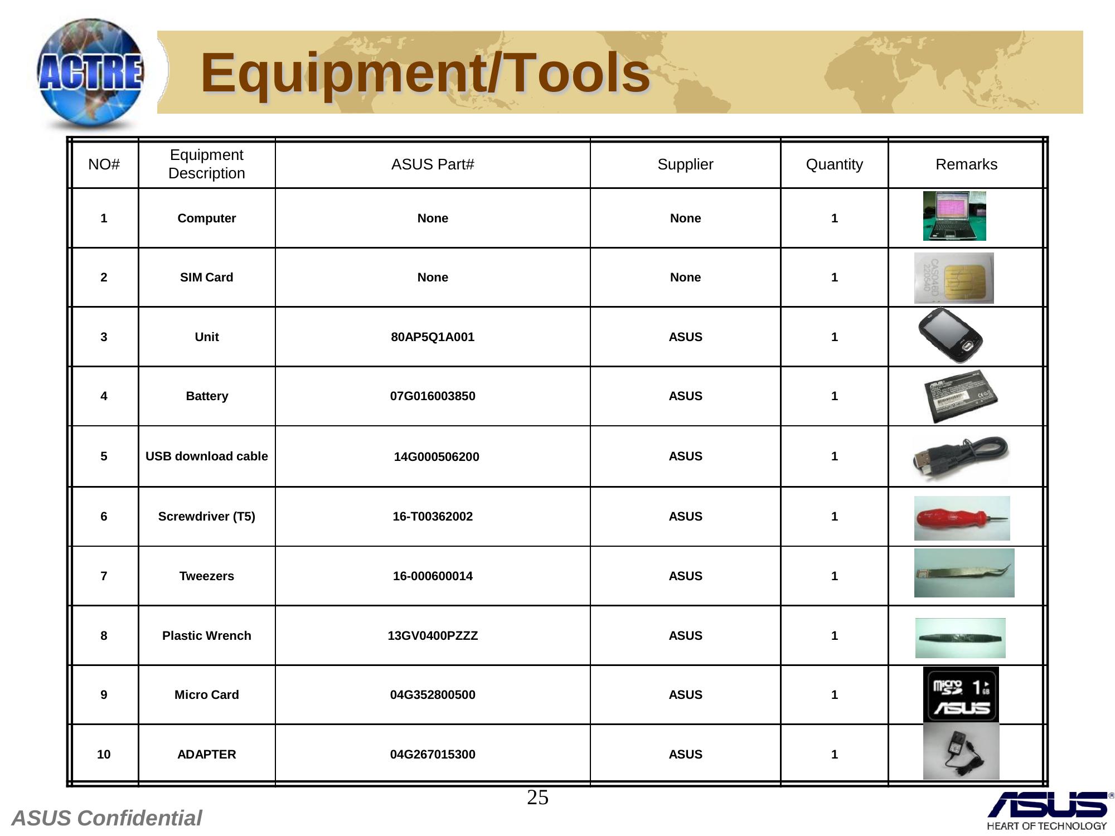
Task: Click the "Plastic Wrench" cell
Action: 207,636
